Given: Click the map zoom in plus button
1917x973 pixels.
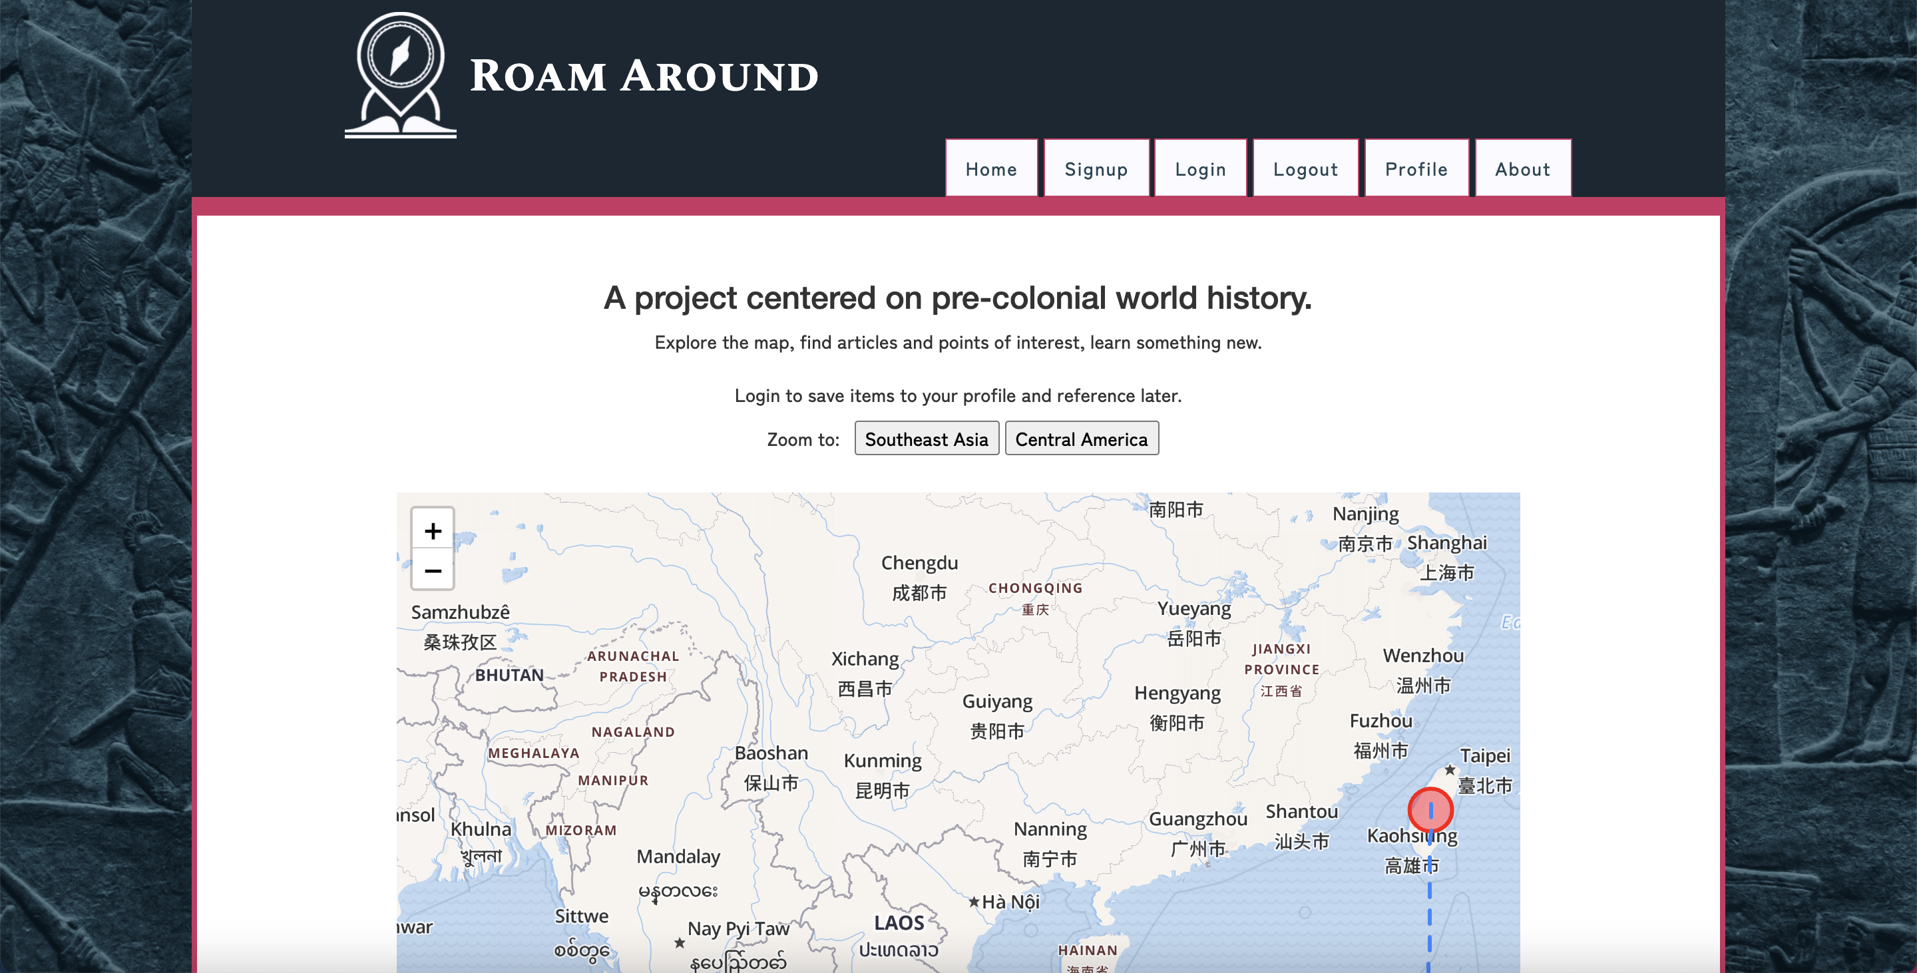Looking at the screenshot, I should [433, 530].
